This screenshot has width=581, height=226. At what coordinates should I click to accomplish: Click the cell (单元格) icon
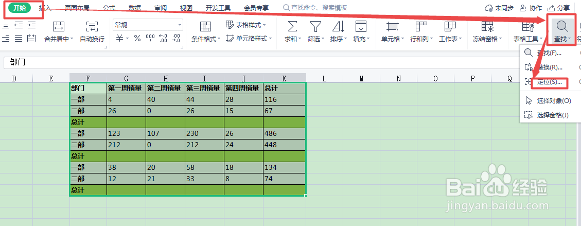tap(392, 26)
